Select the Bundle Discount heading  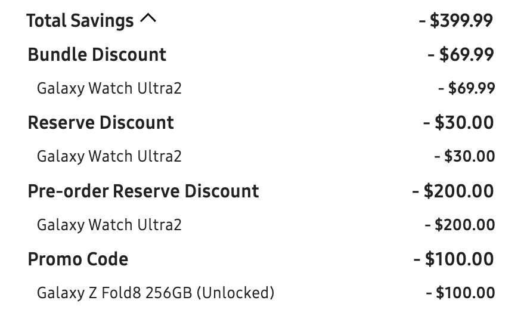click(97, 54)
